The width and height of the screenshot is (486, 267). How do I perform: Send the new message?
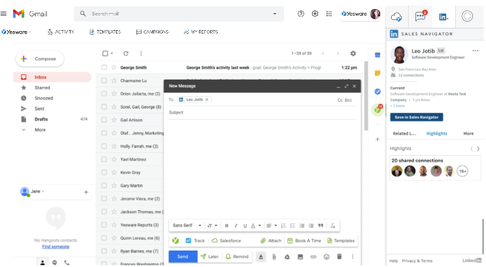click(182, 257)
